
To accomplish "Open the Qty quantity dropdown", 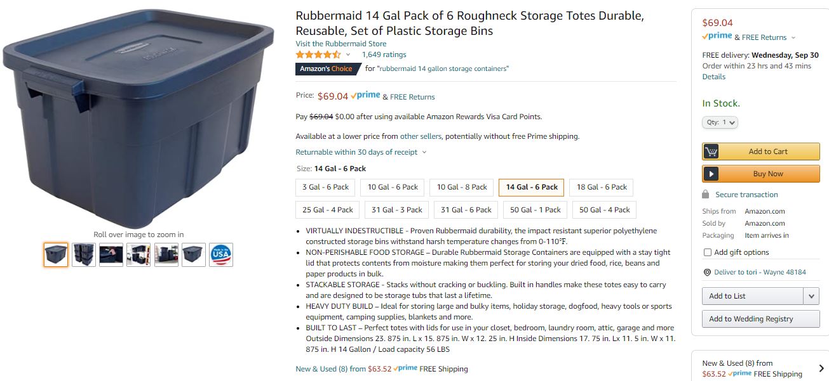I will tap(720, 122).
